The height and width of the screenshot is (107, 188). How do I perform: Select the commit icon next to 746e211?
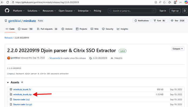[112, 58]
